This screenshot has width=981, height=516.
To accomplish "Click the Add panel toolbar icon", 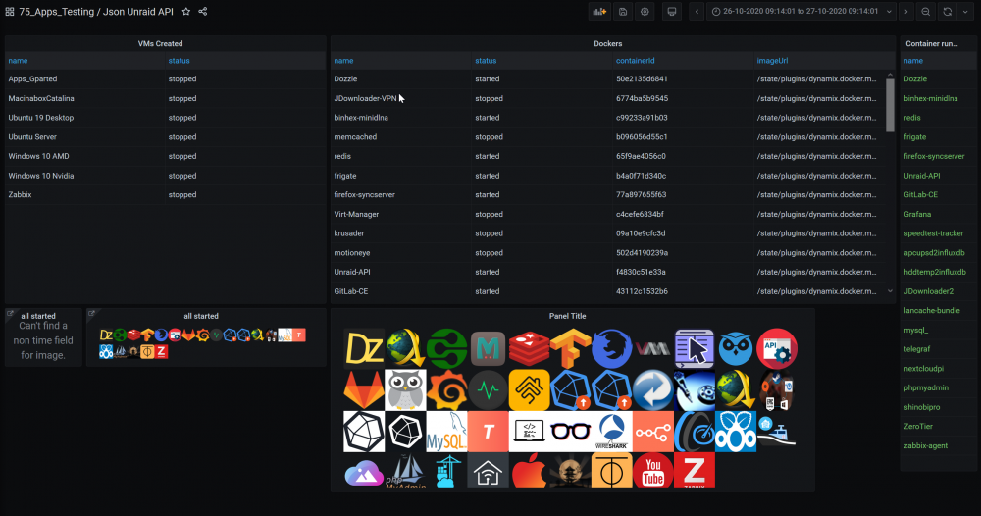I will [599, 11].
